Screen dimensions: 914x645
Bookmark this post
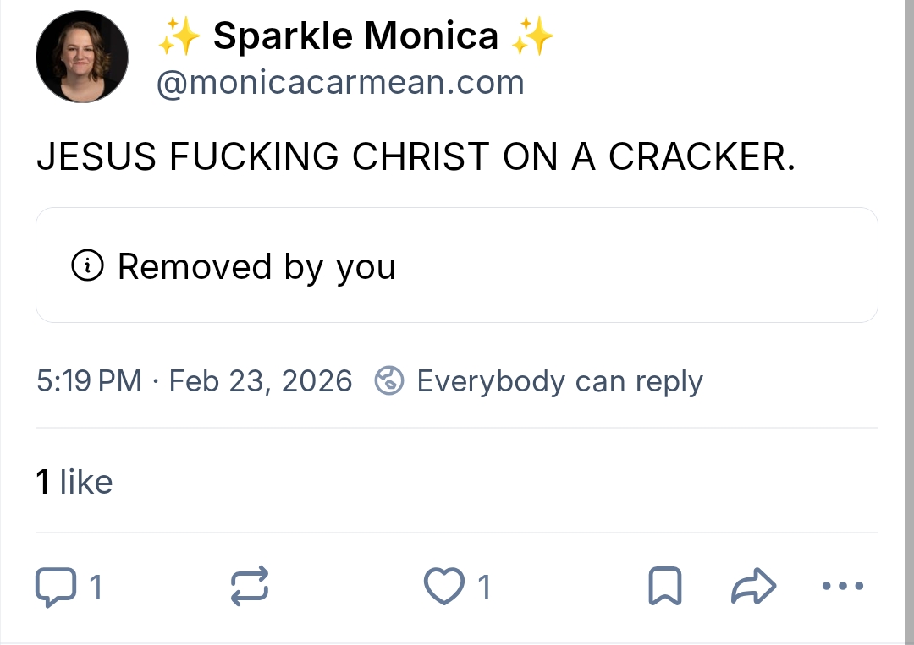(664, 587)
